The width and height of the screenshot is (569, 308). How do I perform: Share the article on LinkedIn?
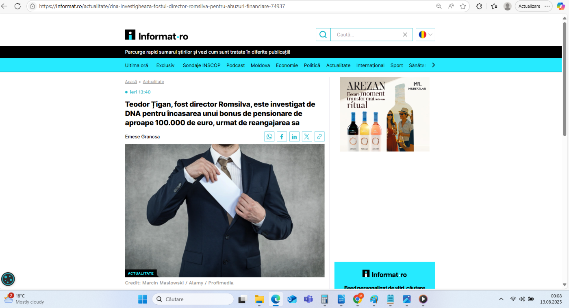[294, 137]
